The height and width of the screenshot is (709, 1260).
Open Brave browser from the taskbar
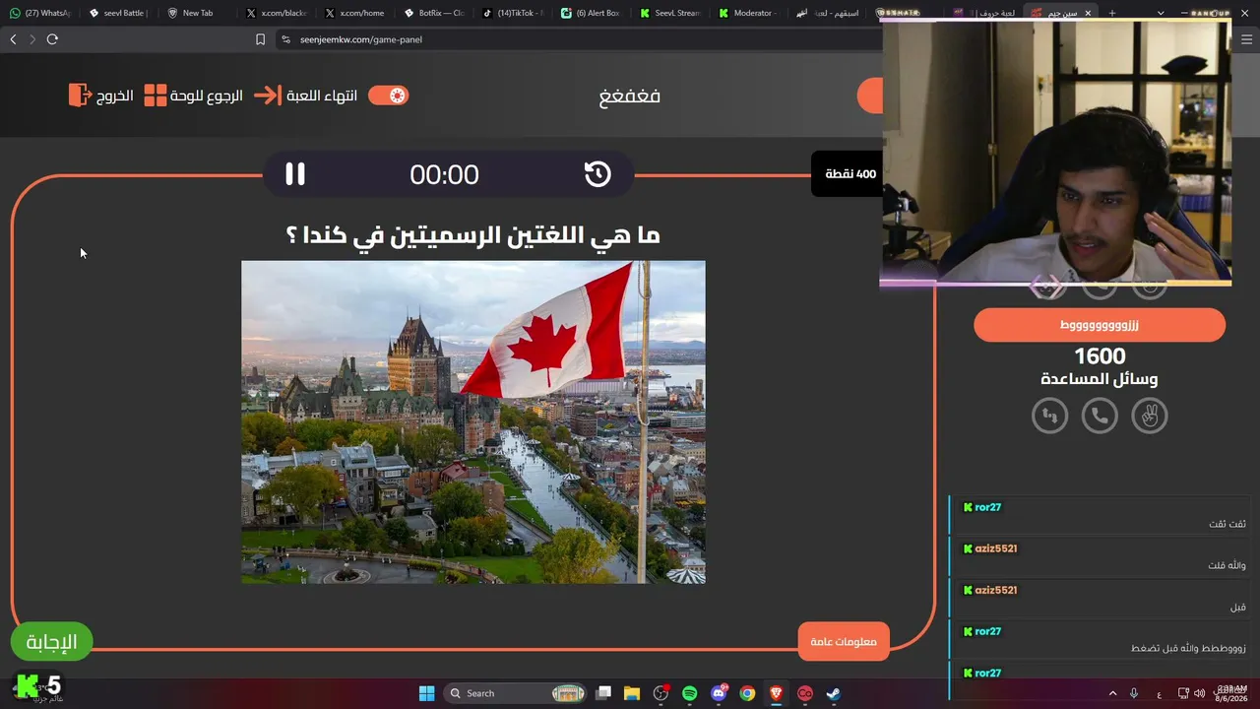(x=776, y=693)
